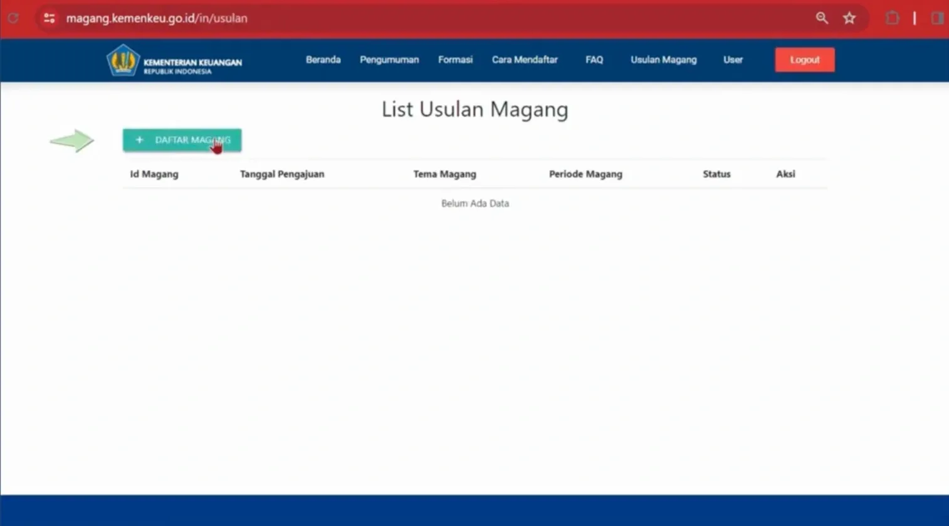Open the Formasi menu item
Image resolution: width=949 pixels, height=526 pixels.
pyautogui.click(x=456, y=59)
